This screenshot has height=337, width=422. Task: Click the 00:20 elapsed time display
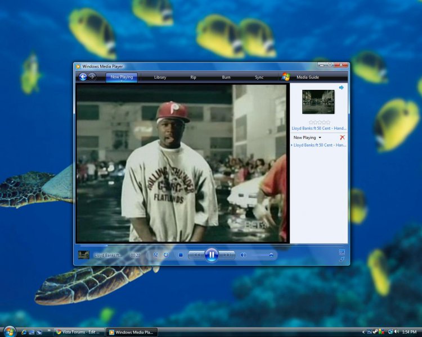point(135,255)
